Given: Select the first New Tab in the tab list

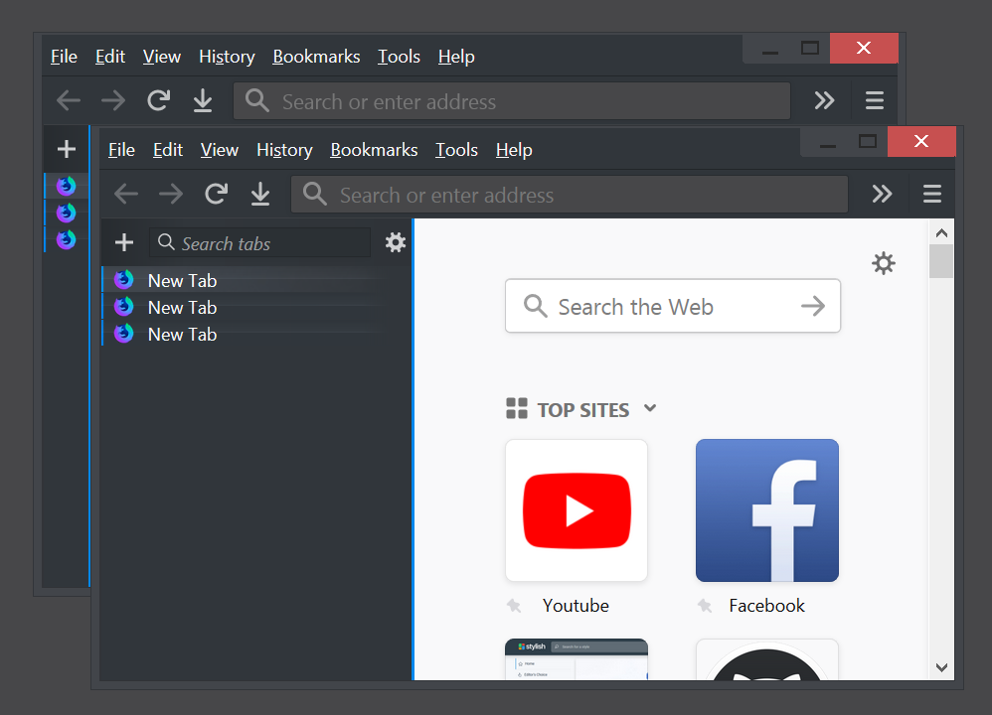Looking at the screenshot, I should [256, 280].
